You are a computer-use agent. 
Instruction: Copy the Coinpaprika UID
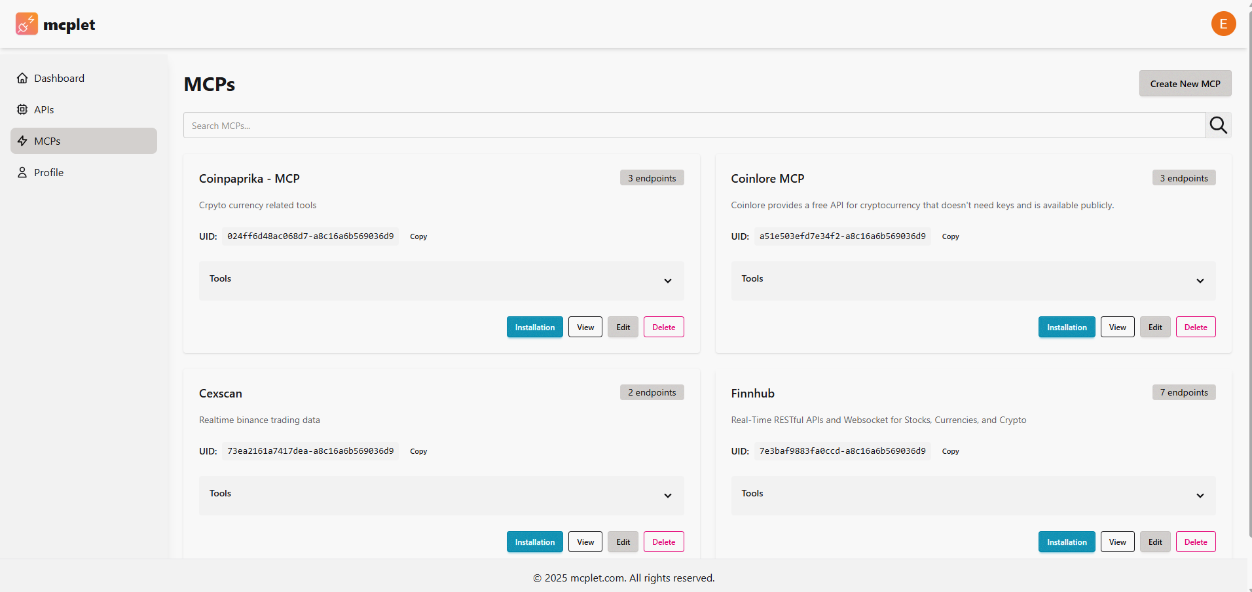click(418, 236)
